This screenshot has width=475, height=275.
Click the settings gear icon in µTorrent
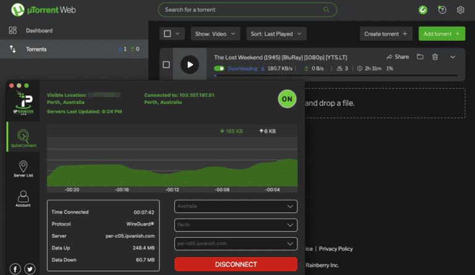click(x=460, y=10)
